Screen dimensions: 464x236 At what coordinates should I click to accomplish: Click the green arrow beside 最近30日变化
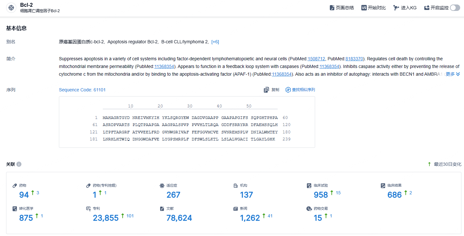pyautogui.click(x=429, y=164)
